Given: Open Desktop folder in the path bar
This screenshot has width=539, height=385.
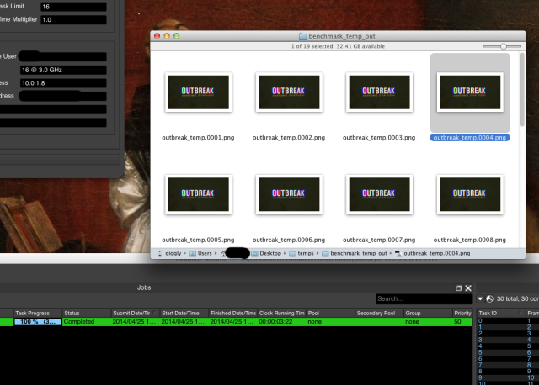Looking at the screenshot, I should (x=266, y=253).
